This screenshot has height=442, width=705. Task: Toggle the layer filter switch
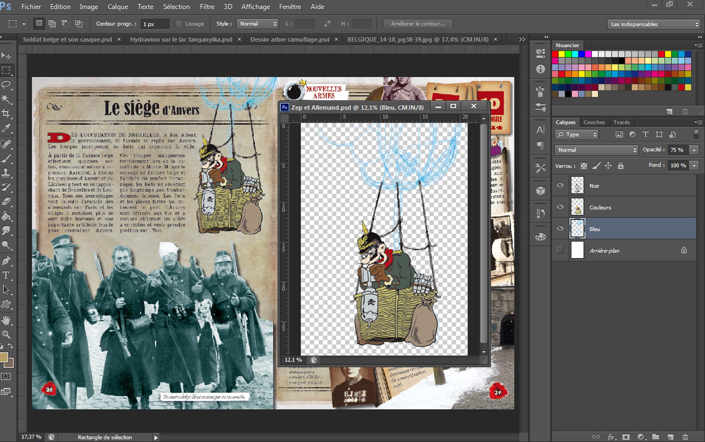pos(696,134)
